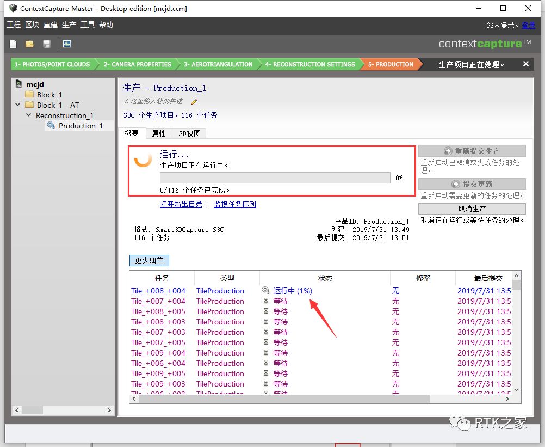Click the Open project folder icon
The image size is (545, 447).
click(29, 44)
